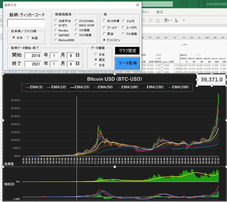
Task: Click the EMA(25) legend entry
Action: (80, 87)
